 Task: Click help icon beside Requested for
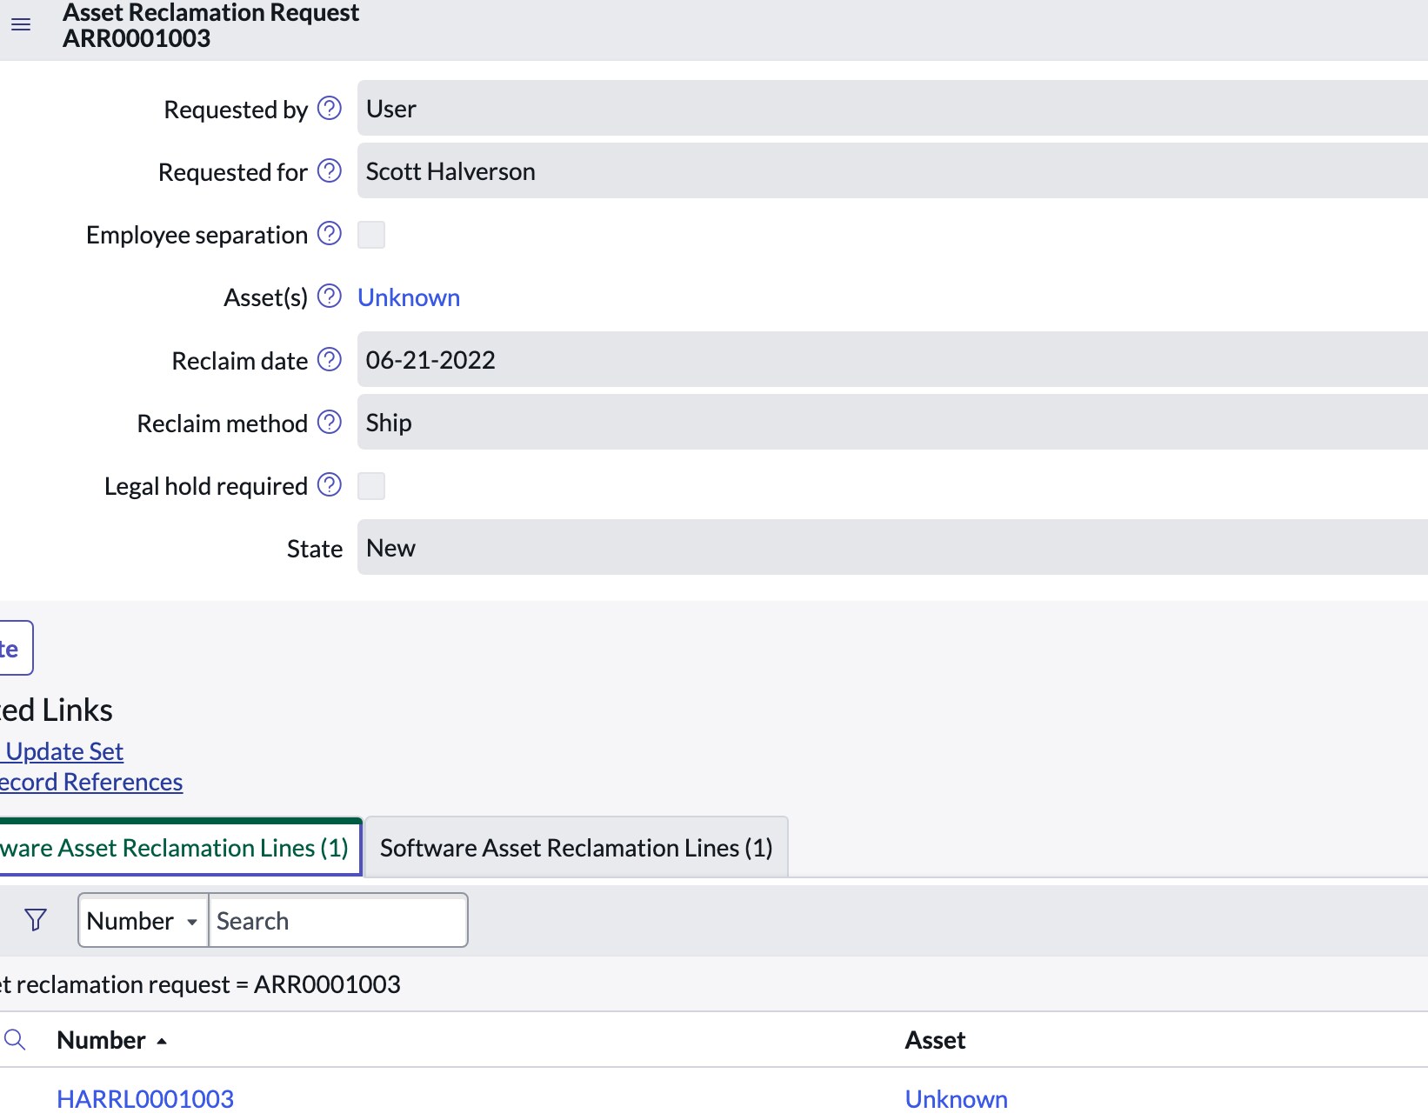[329, 171]
